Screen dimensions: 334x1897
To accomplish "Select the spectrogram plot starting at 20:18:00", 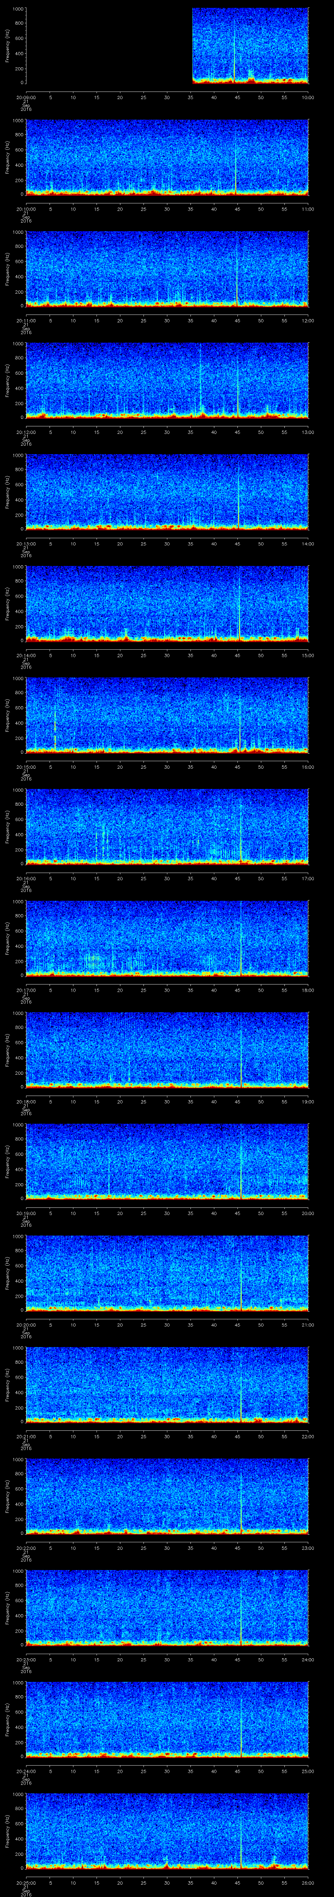I will point(167,1050).
